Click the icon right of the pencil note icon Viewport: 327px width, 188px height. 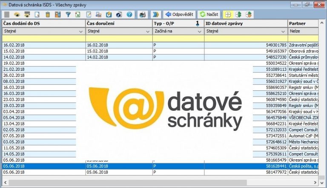(x=98, y=14)
